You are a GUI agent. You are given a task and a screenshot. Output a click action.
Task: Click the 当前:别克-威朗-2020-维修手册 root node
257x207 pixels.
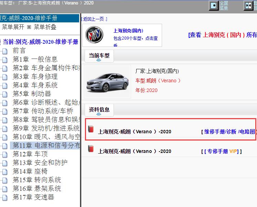click(40, 42)
